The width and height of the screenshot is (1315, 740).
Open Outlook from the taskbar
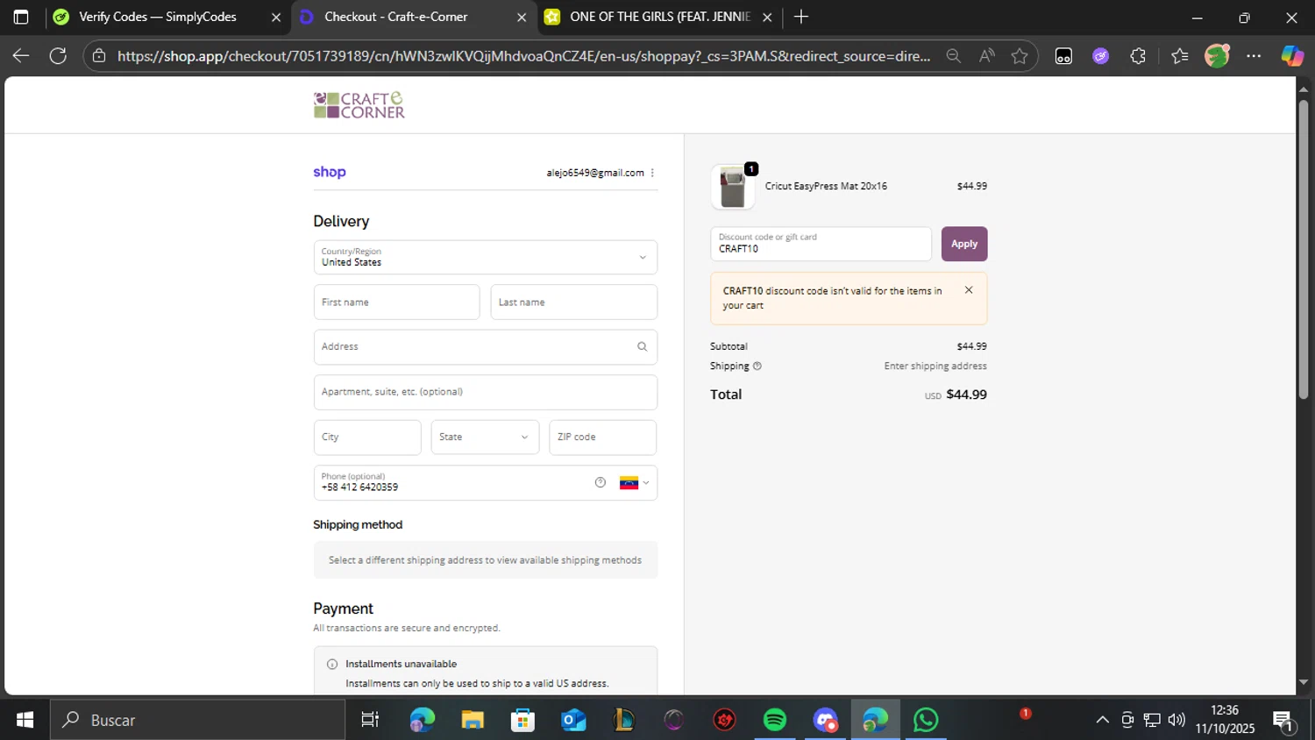coord(574,720)
